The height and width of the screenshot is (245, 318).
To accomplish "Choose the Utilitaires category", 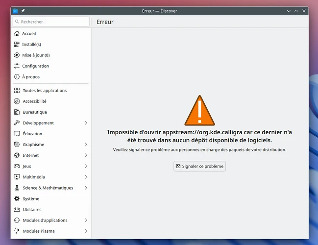I will 32,209.
